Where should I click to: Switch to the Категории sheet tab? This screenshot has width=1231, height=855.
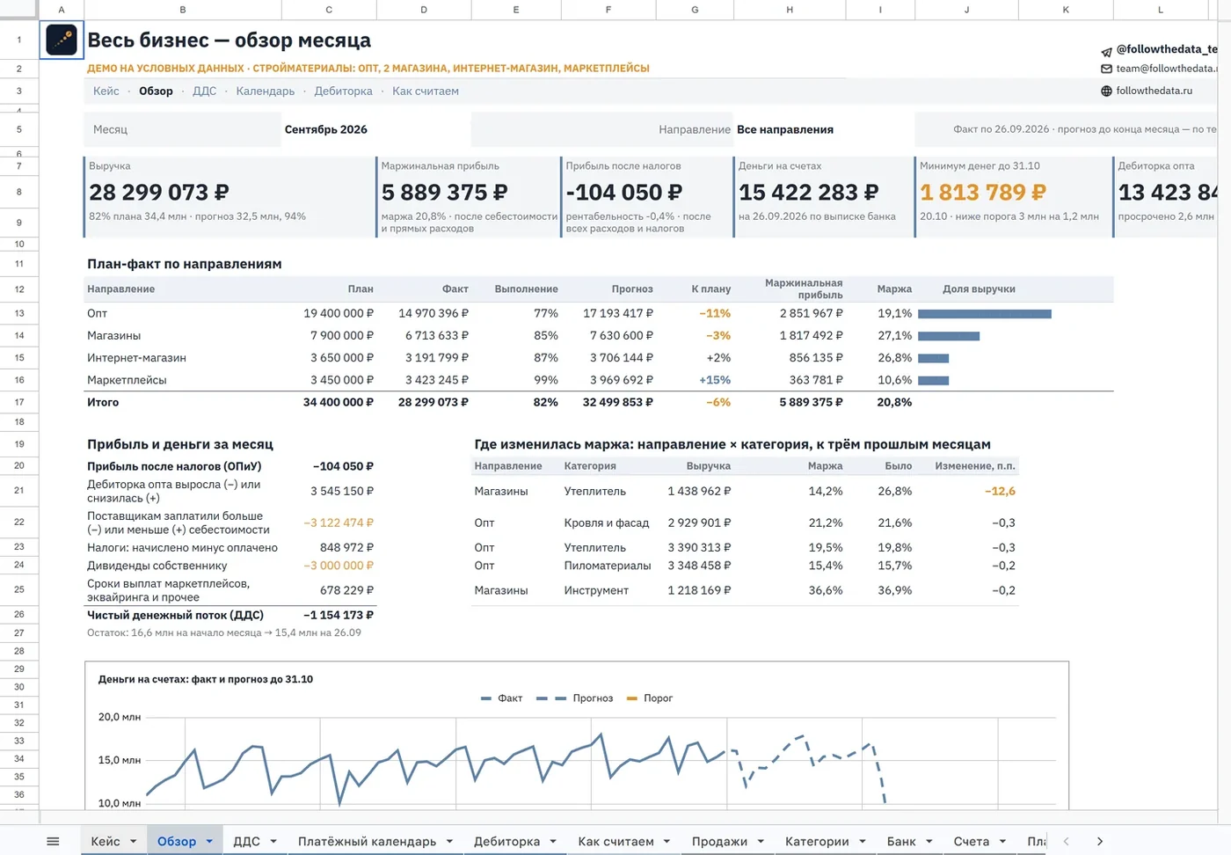point(817,842)
